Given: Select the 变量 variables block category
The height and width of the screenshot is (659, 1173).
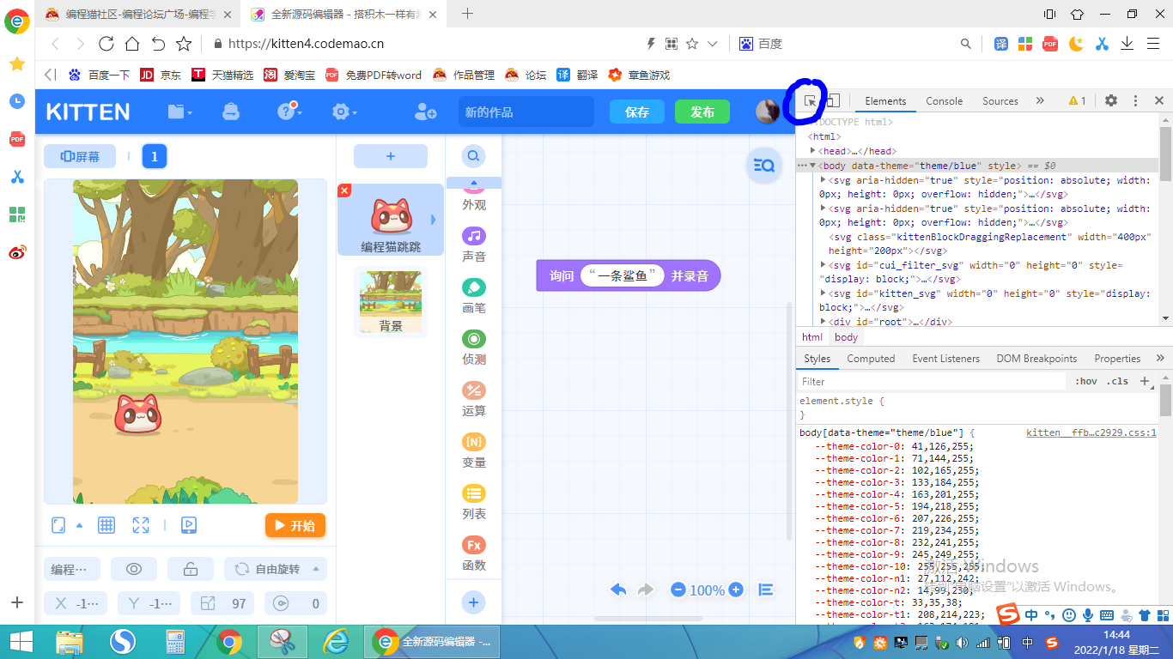Looking at the screenshot, I should pos(474,450).
